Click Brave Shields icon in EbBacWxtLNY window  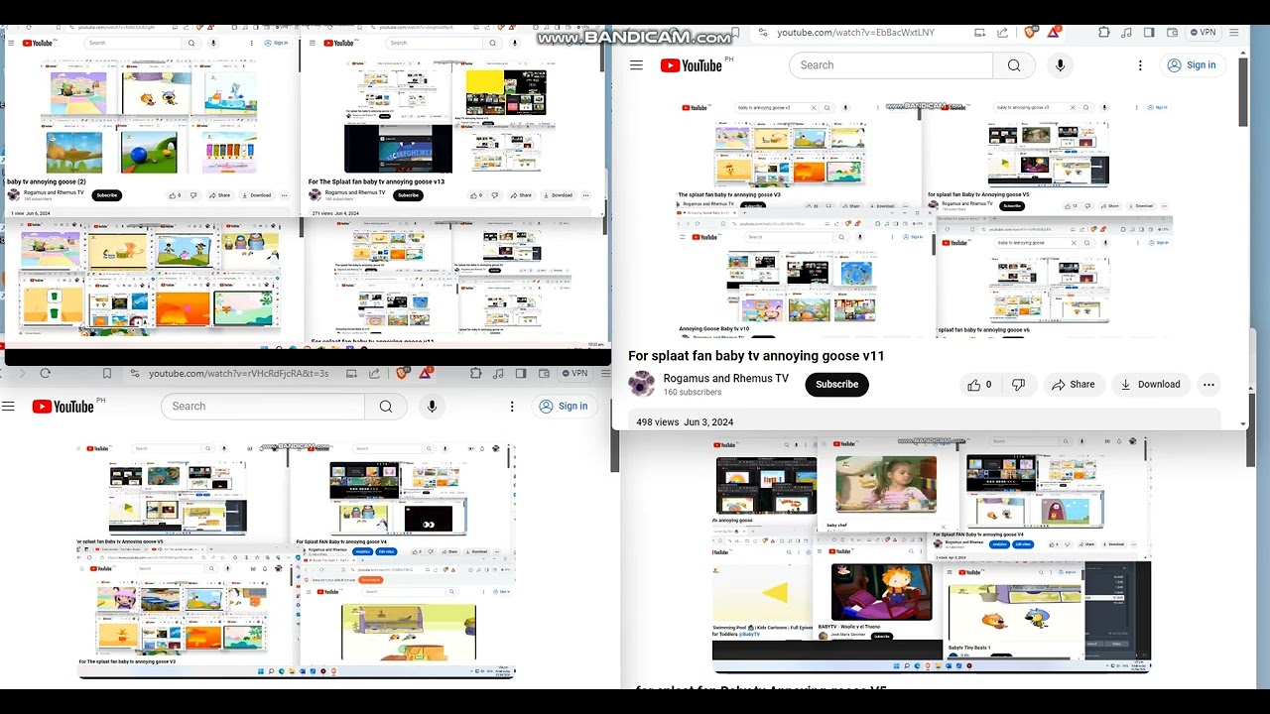1030,33
